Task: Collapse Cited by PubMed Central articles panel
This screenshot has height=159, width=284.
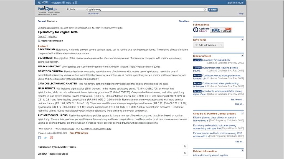Action: point(242,113)
